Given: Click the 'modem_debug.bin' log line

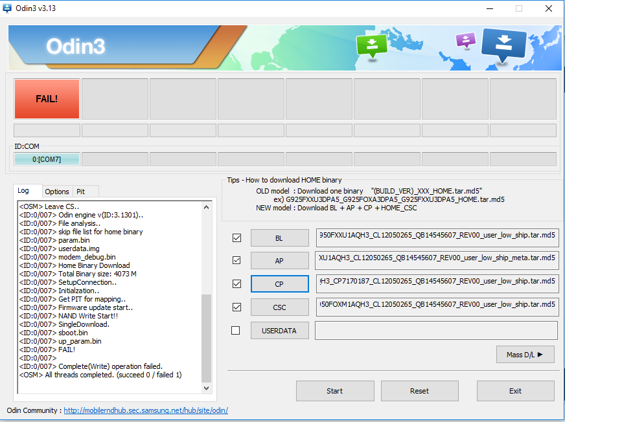Looking at the screenshot, I should click(67, 257).
